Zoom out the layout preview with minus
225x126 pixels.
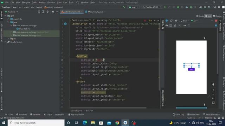tap(213, 94)
